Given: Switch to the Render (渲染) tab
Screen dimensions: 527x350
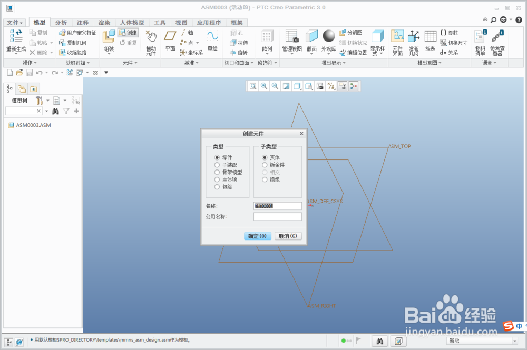Looking at the screenshot, I should tap(104, 23).
